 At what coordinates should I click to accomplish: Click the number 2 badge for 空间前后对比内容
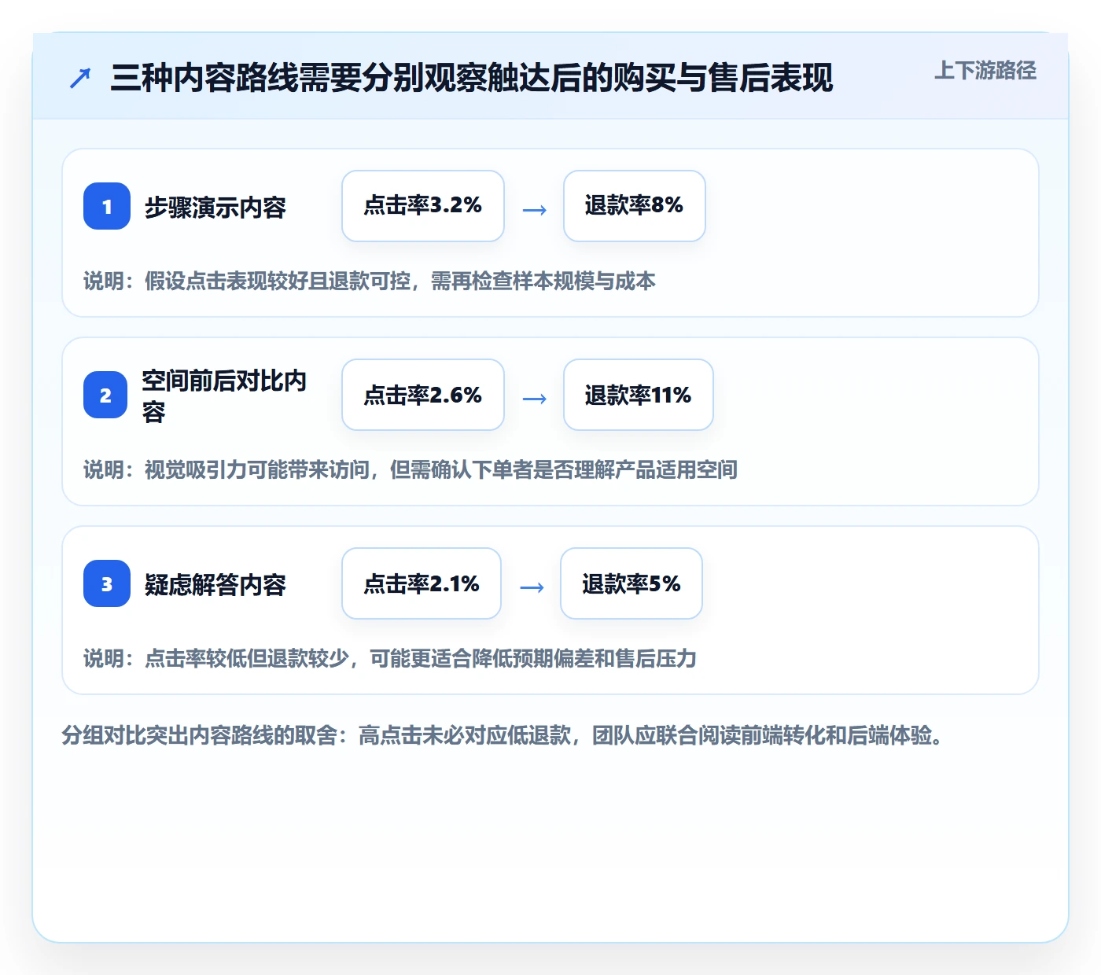point(105,395)
